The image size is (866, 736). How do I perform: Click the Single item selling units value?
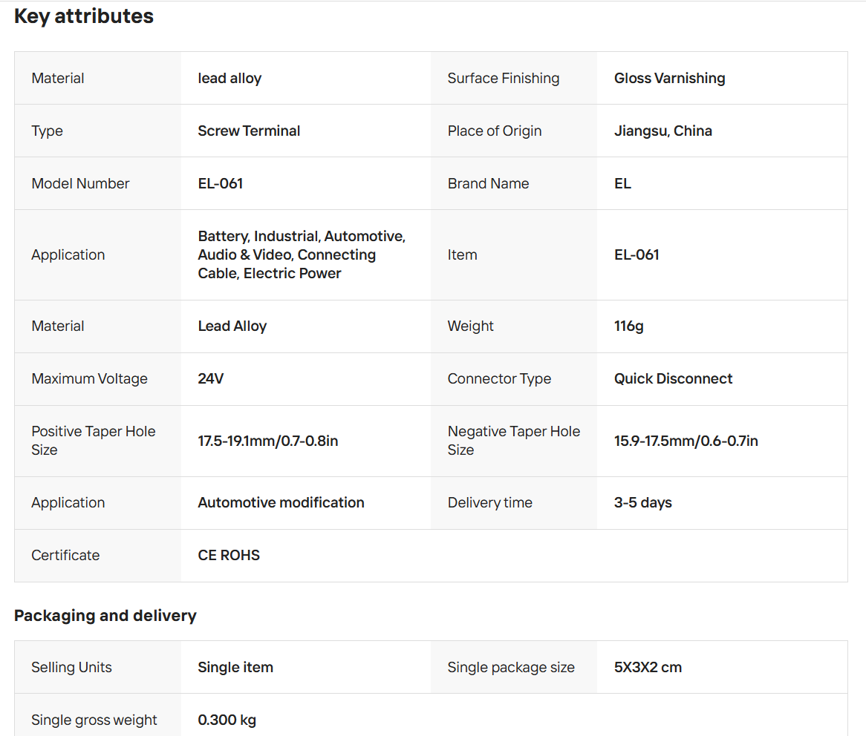pyautogui.click(x=235, y=667)
